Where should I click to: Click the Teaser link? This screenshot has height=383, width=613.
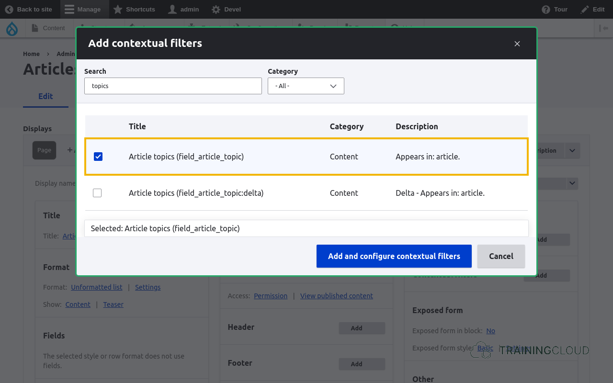pos(114,304)
